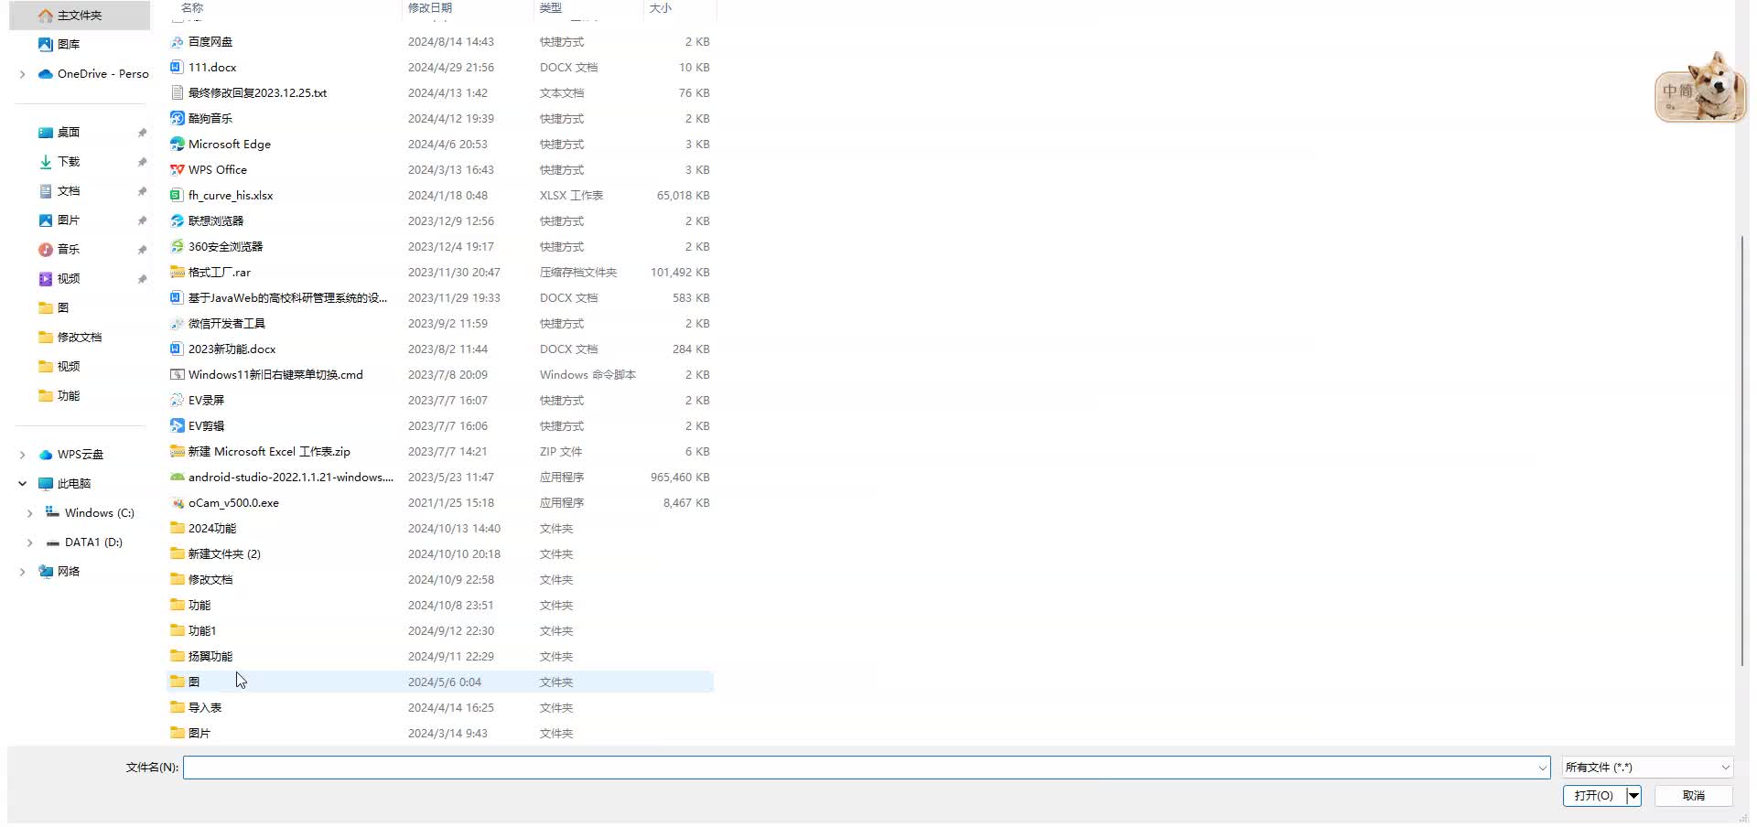Select the WPS Office shortcut icon
Viewport: 1757px width, 827px height.
[178, 170]
